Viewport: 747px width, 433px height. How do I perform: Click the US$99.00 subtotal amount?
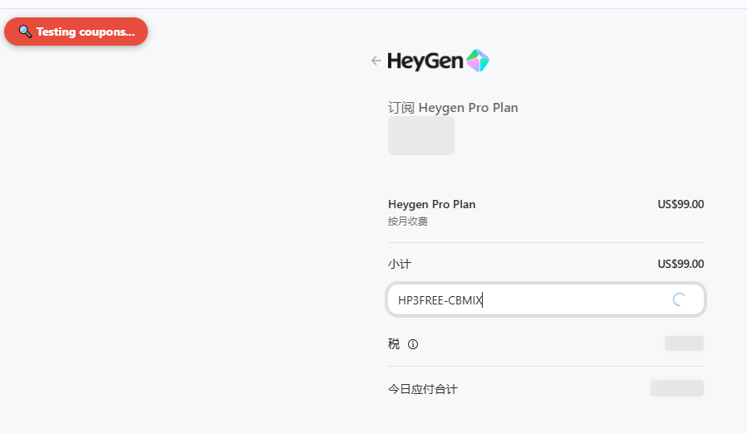[x=681, y=264]
